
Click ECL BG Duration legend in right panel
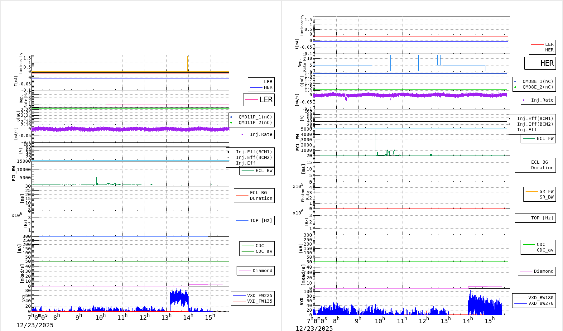pos(536,165)
